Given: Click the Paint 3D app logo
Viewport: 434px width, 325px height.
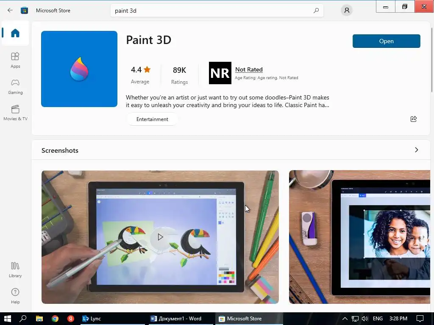Looking at the screenshot, I should pyautogui.click(x=79, y=69).
